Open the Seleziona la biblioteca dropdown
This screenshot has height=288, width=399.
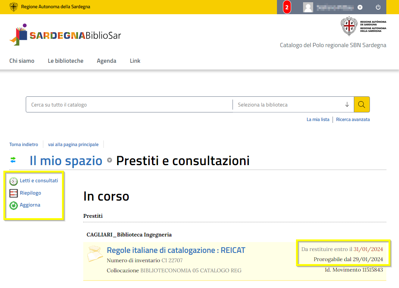pos(293,105)
